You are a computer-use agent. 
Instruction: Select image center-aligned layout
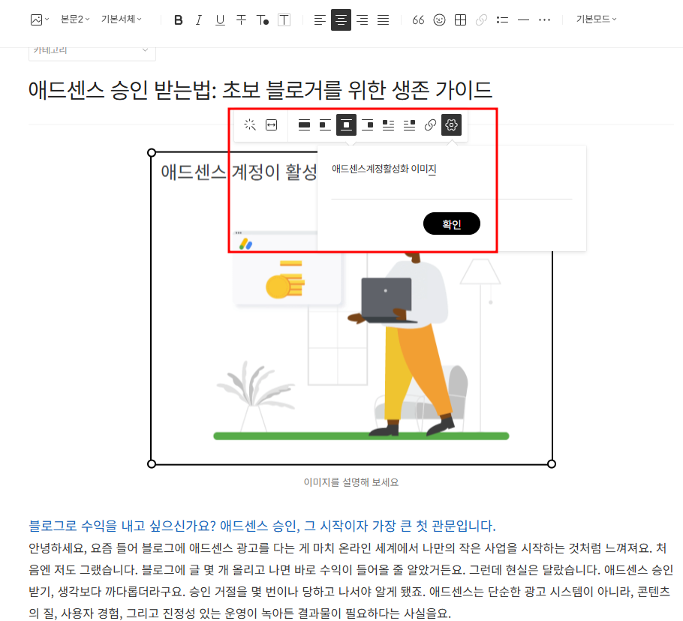point(346,125)
